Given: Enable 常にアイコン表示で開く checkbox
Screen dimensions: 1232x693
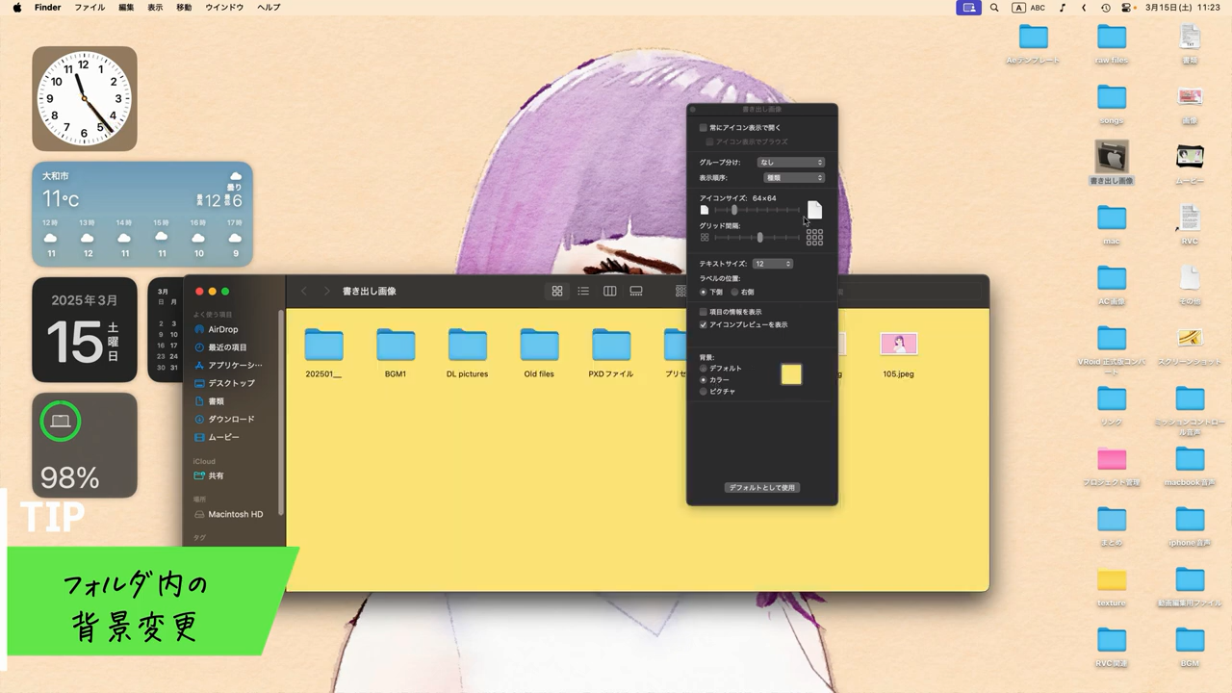Looking at the screenshot, I should [704, 127].
